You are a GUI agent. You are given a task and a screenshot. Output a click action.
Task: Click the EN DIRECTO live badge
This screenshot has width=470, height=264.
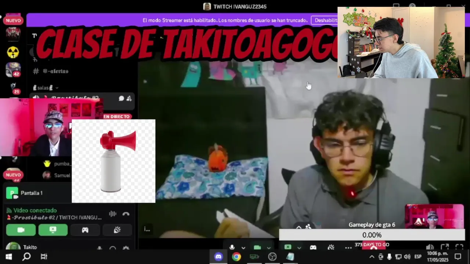(x=116, y=116)
